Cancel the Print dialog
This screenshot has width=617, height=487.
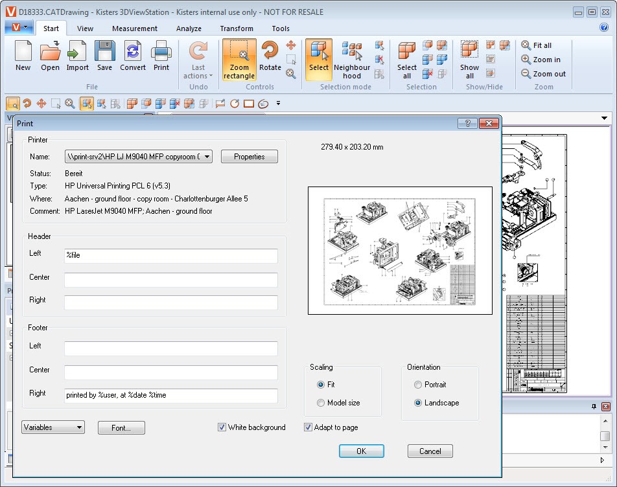[430, 451]
